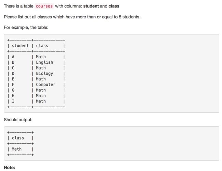The image size is (222, 171).
Task: Click the bold 'Note:' heading
Action: coord(9,168)
